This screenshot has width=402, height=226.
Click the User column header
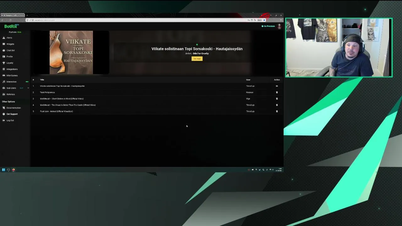point(248,80)
